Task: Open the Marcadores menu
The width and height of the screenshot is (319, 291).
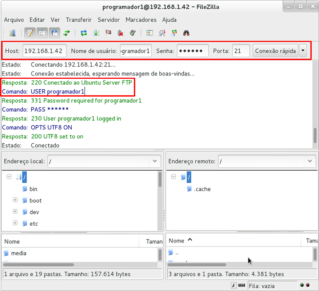Action: [x=141, y=20]
